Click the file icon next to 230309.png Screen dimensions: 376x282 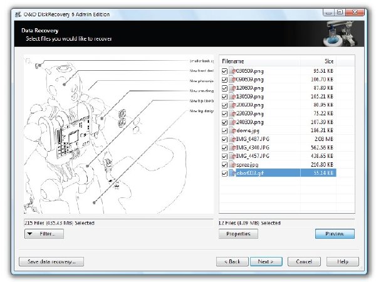(232, 113)
